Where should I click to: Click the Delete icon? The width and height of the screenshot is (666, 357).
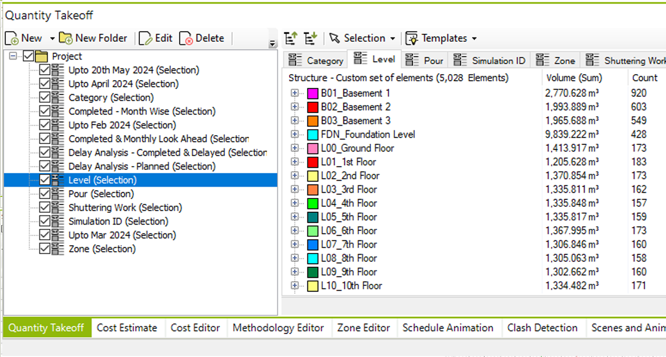click(186, 39)
